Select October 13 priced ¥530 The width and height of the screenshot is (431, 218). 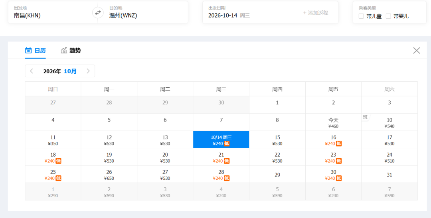click(x=165, y=139)
